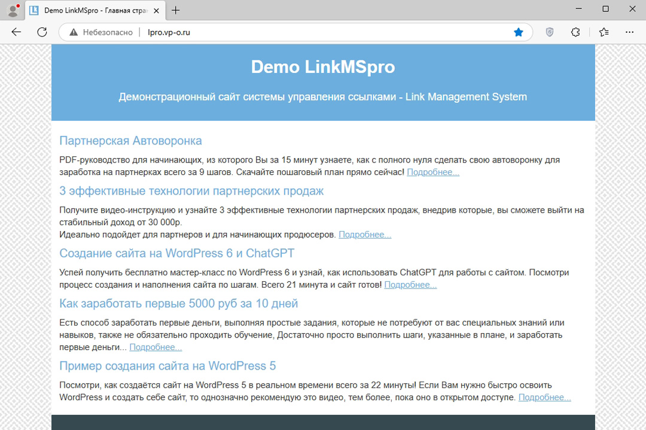Select the Demo LinkMSpro tab

coord(95,11)
